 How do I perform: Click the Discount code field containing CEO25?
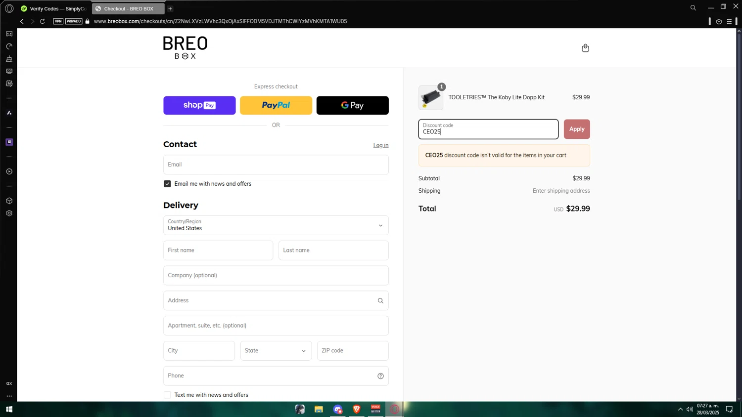pyautogui.click(x=488, y=129)
